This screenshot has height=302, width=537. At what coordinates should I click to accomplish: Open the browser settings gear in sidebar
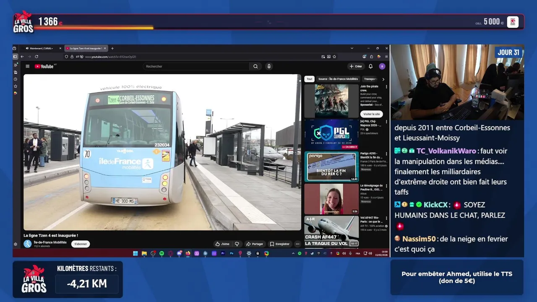16,244
